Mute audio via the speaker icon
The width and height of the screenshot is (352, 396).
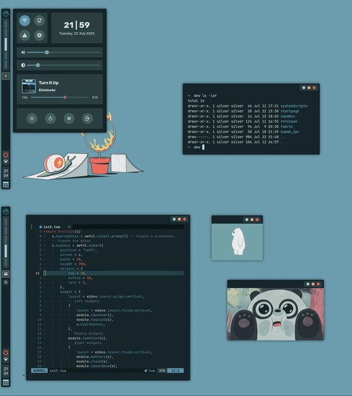point(23,52)
